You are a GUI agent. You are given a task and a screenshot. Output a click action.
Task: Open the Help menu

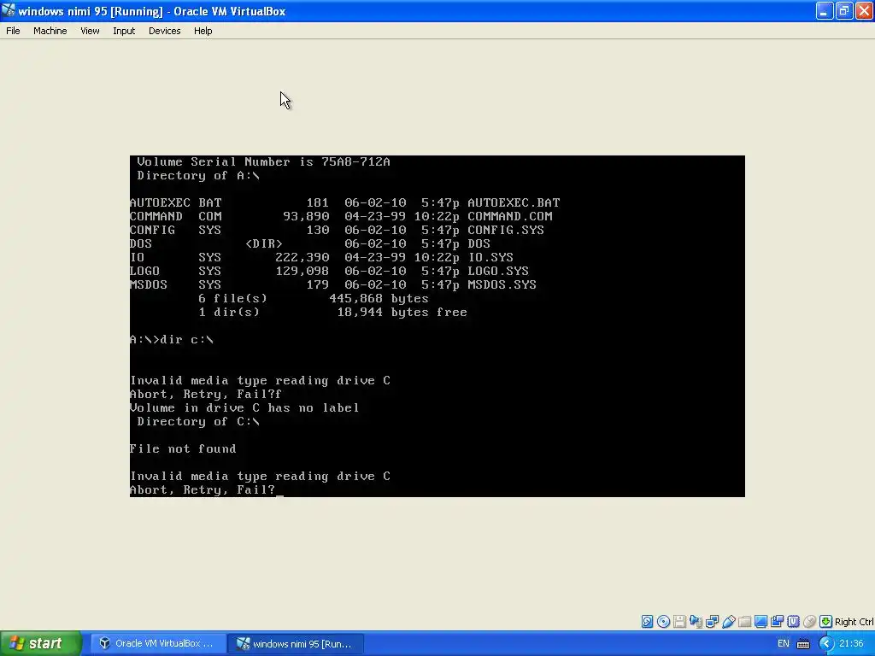point(203,31)
